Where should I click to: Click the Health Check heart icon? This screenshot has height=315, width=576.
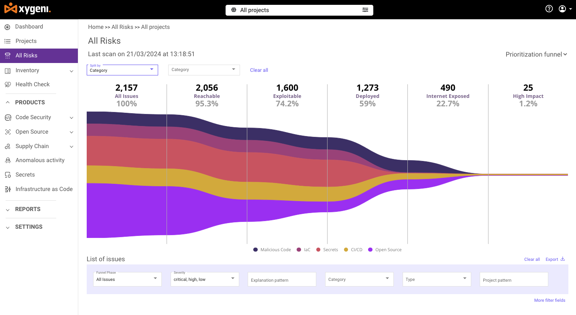click(x=7, y=85)
